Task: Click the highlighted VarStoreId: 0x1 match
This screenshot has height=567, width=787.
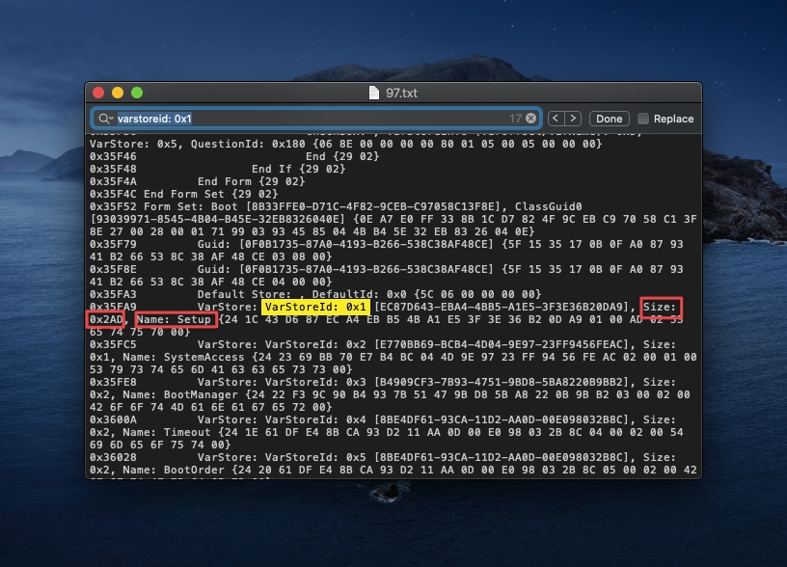Action: (x=315, y=307)
